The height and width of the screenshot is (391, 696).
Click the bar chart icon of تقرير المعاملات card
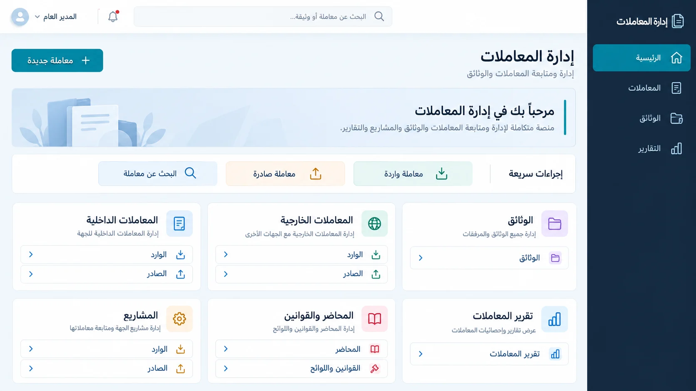554,319
